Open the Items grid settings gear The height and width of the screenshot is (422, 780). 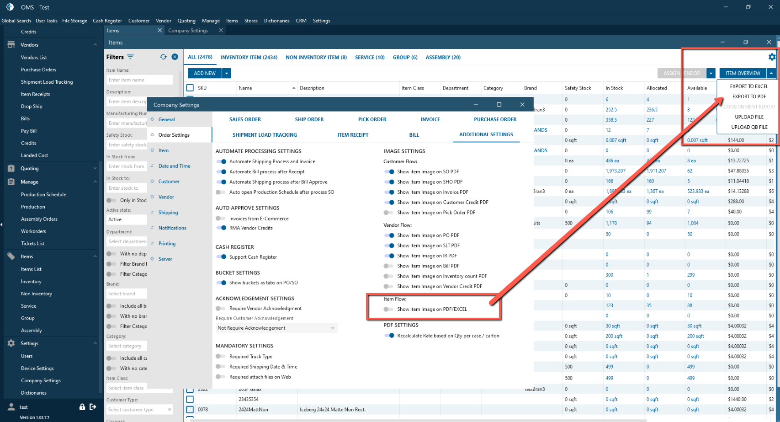tap(772, 57)
